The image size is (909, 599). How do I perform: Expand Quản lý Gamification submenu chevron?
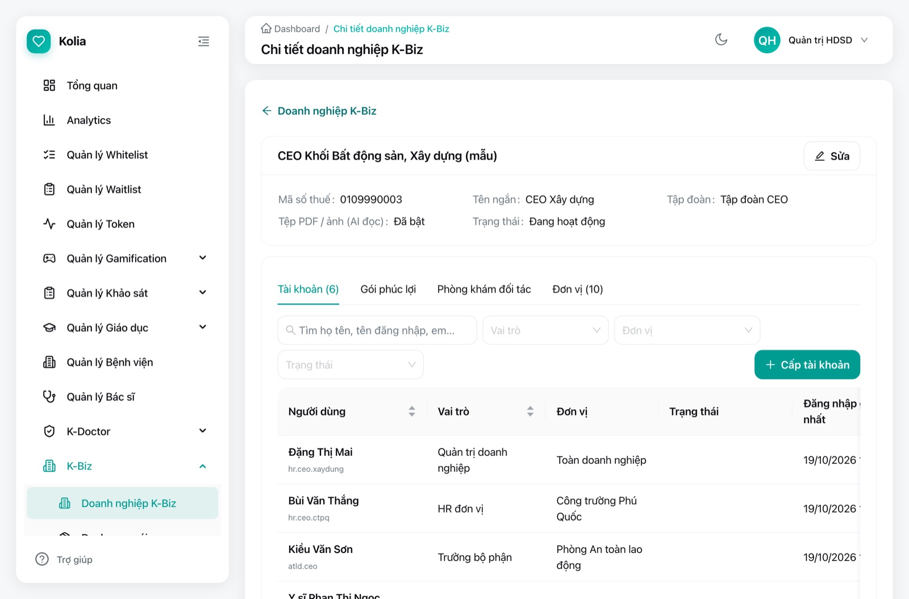203,258
